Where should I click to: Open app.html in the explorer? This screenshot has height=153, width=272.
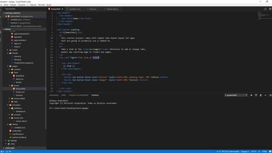18,37
